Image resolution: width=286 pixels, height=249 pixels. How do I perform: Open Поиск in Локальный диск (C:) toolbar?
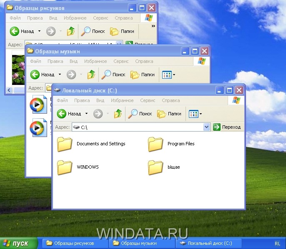coord(140,114)
